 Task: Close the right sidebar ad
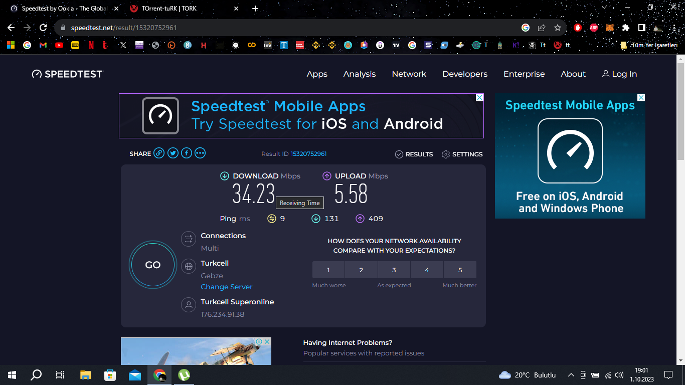click(641, 98)
